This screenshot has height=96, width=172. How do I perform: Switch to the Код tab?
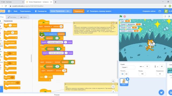click(x=2, y=17)
